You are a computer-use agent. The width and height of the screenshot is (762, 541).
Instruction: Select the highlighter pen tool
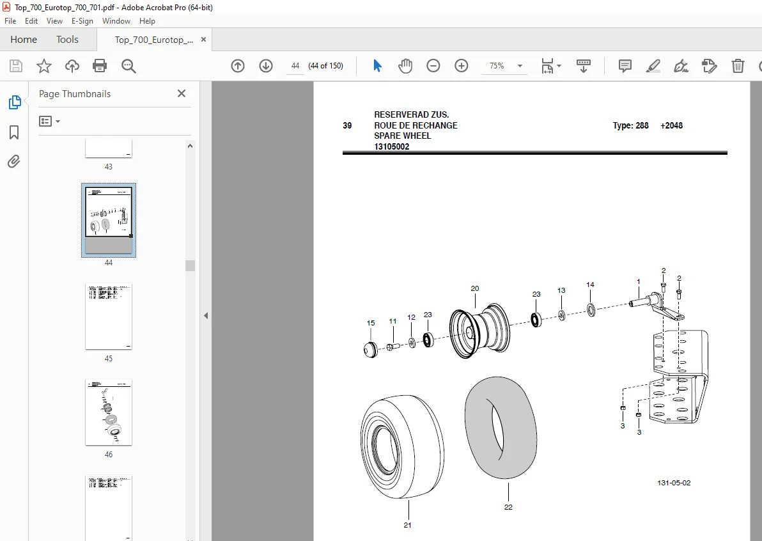pos(653,66)
